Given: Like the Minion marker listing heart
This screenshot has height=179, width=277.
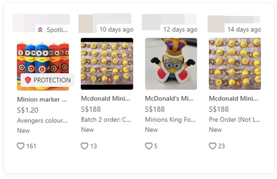Looking at the screenshot, I should tap(21, 146).
